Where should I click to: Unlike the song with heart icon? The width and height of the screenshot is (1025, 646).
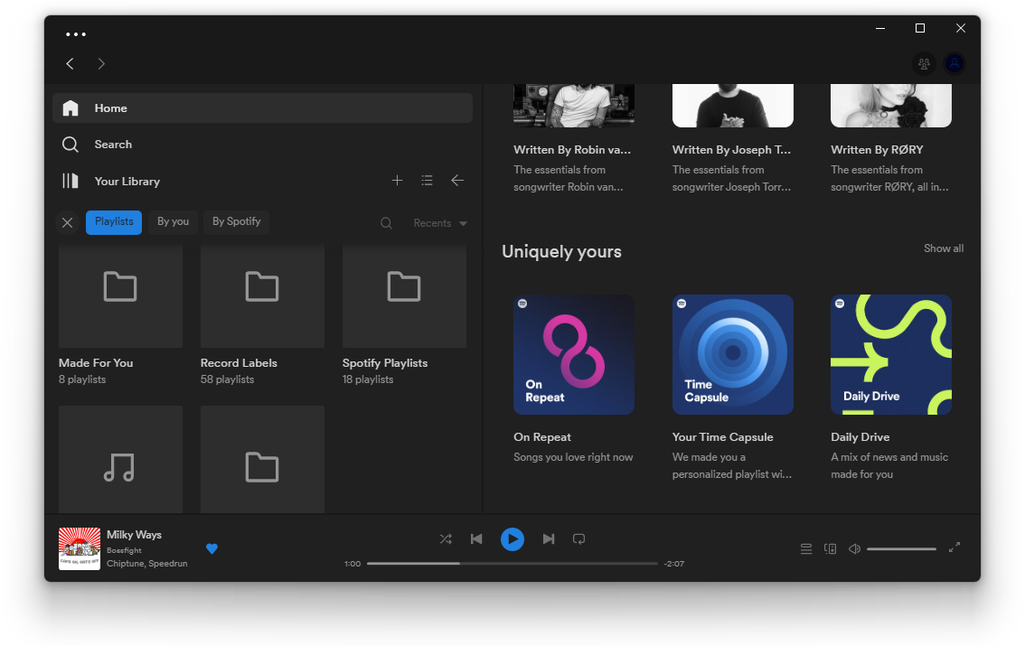[212, 548]
